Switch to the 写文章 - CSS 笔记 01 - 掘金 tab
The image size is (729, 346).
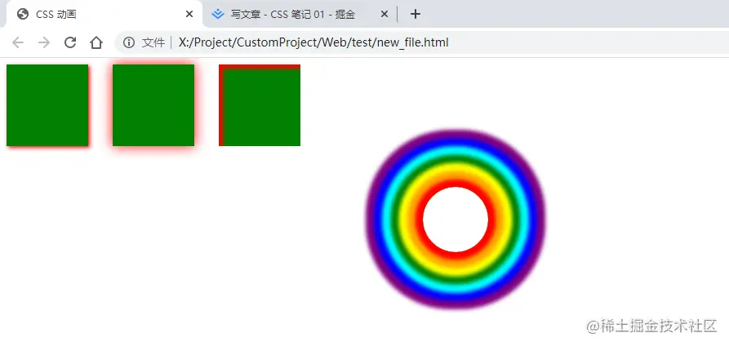tap(300, 15)
